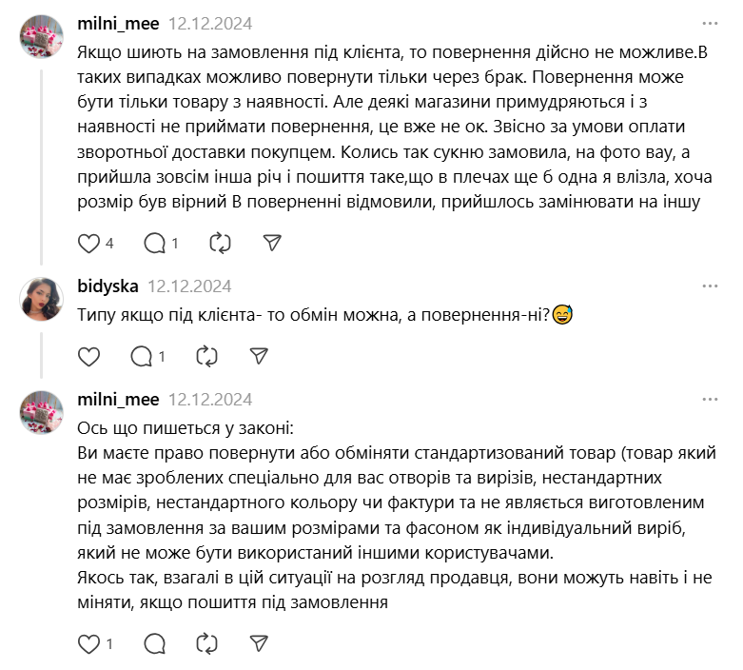Share the first milni_mee comment

tap(272, 243)
